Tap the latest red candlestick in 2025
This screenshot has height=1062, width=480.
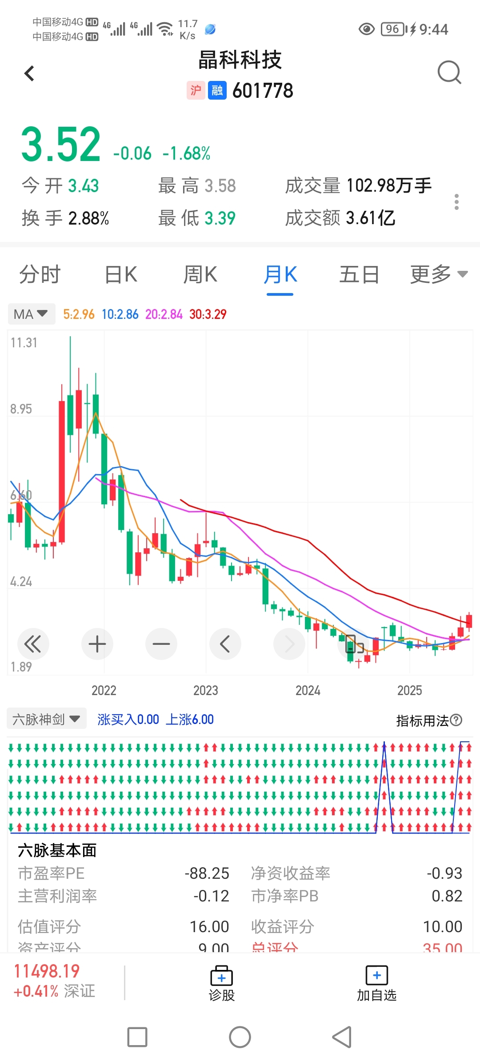[469, 620]
